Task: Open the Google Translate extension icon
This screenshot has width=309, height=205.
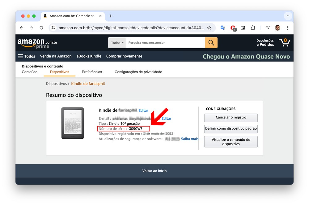Action: coord(223,28)
